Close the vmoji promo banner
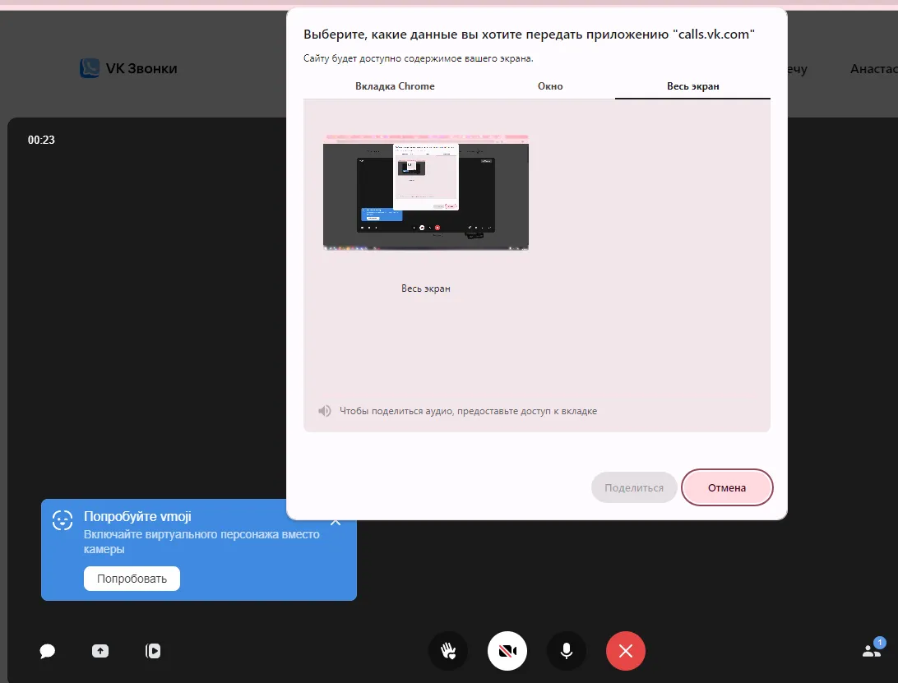The width and height of the screenshot is (898, 683). (x=336, y=522)
